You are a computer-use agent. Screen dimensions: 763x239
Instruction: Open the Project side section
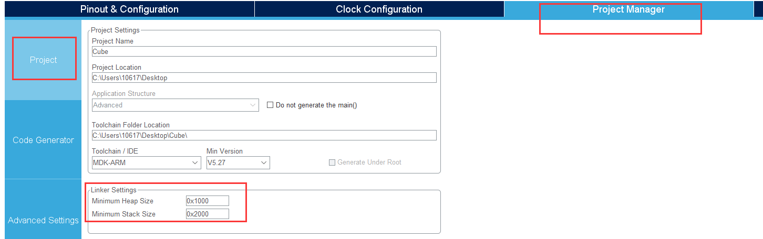(43, 60)
